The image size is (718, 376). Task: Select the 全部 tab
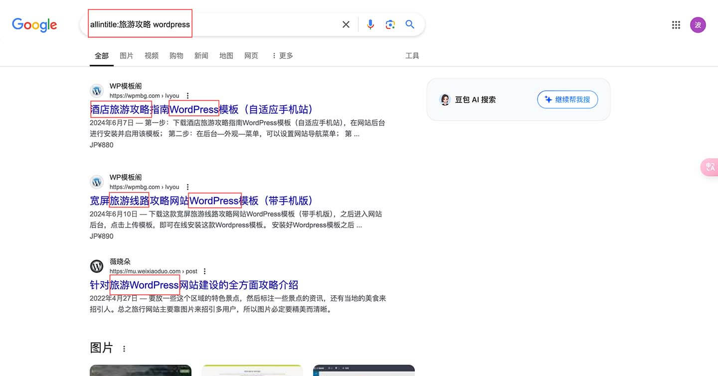102,56
